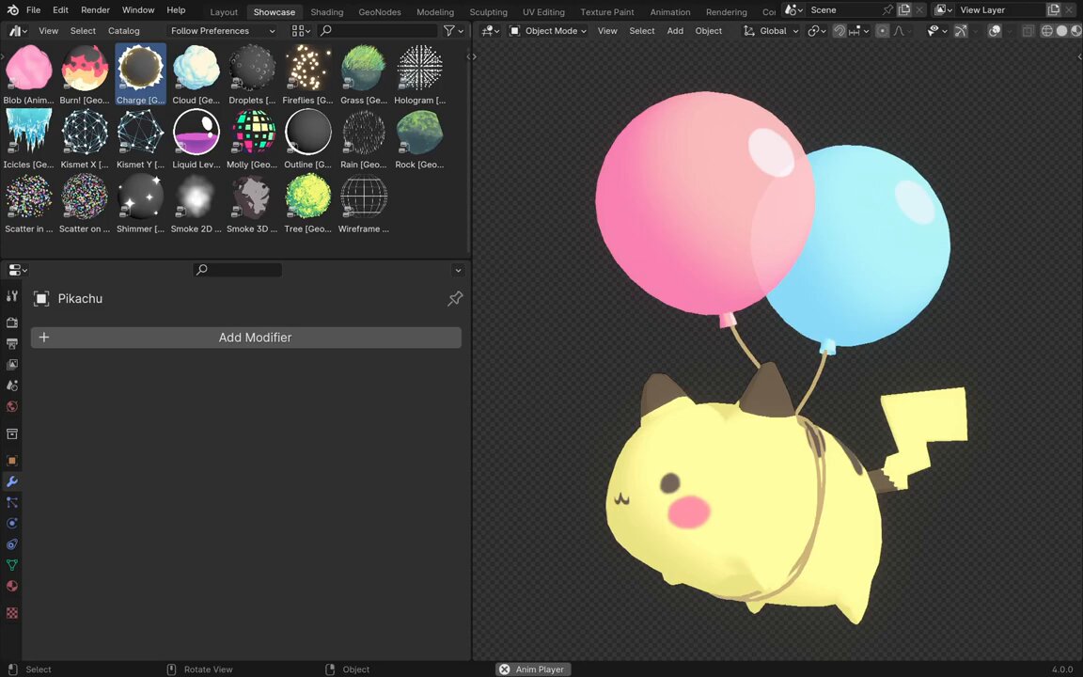Toggle viewport overlays display
This screenshot has height=677, width=1083.
pyautogui.click(x=995, y=30)
